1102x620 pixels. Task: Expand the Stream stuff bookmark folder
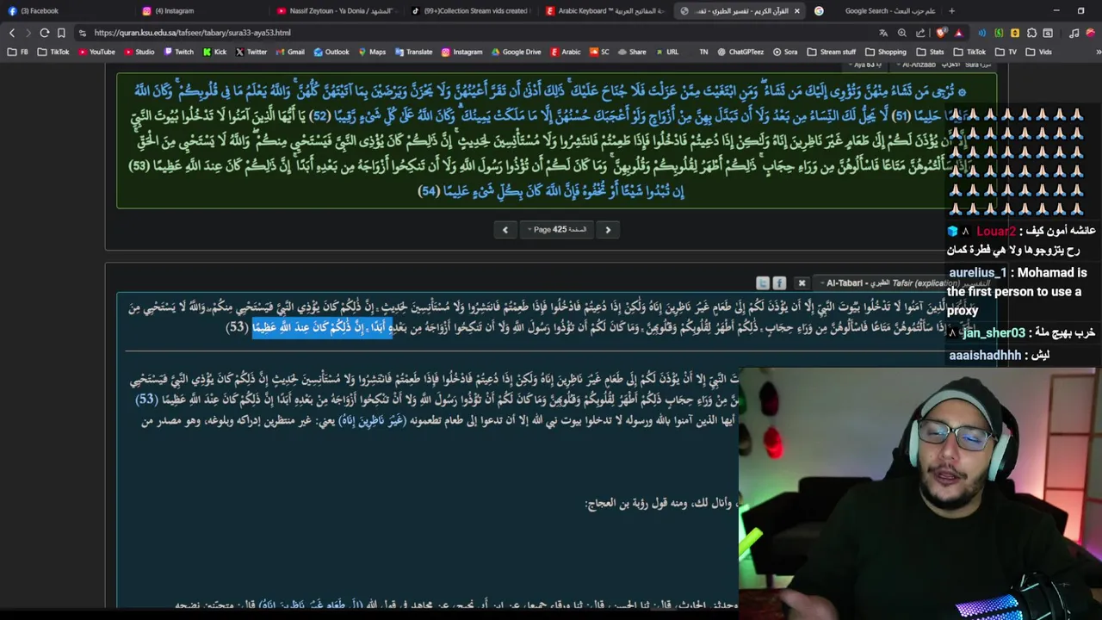tap(832, 52)
